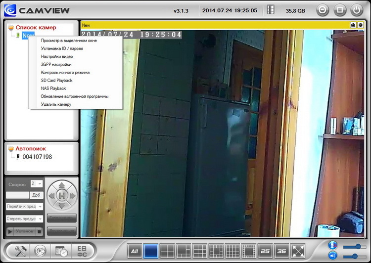
Task: Switch to the 4-camera grid layout
Action: point(167,251)
